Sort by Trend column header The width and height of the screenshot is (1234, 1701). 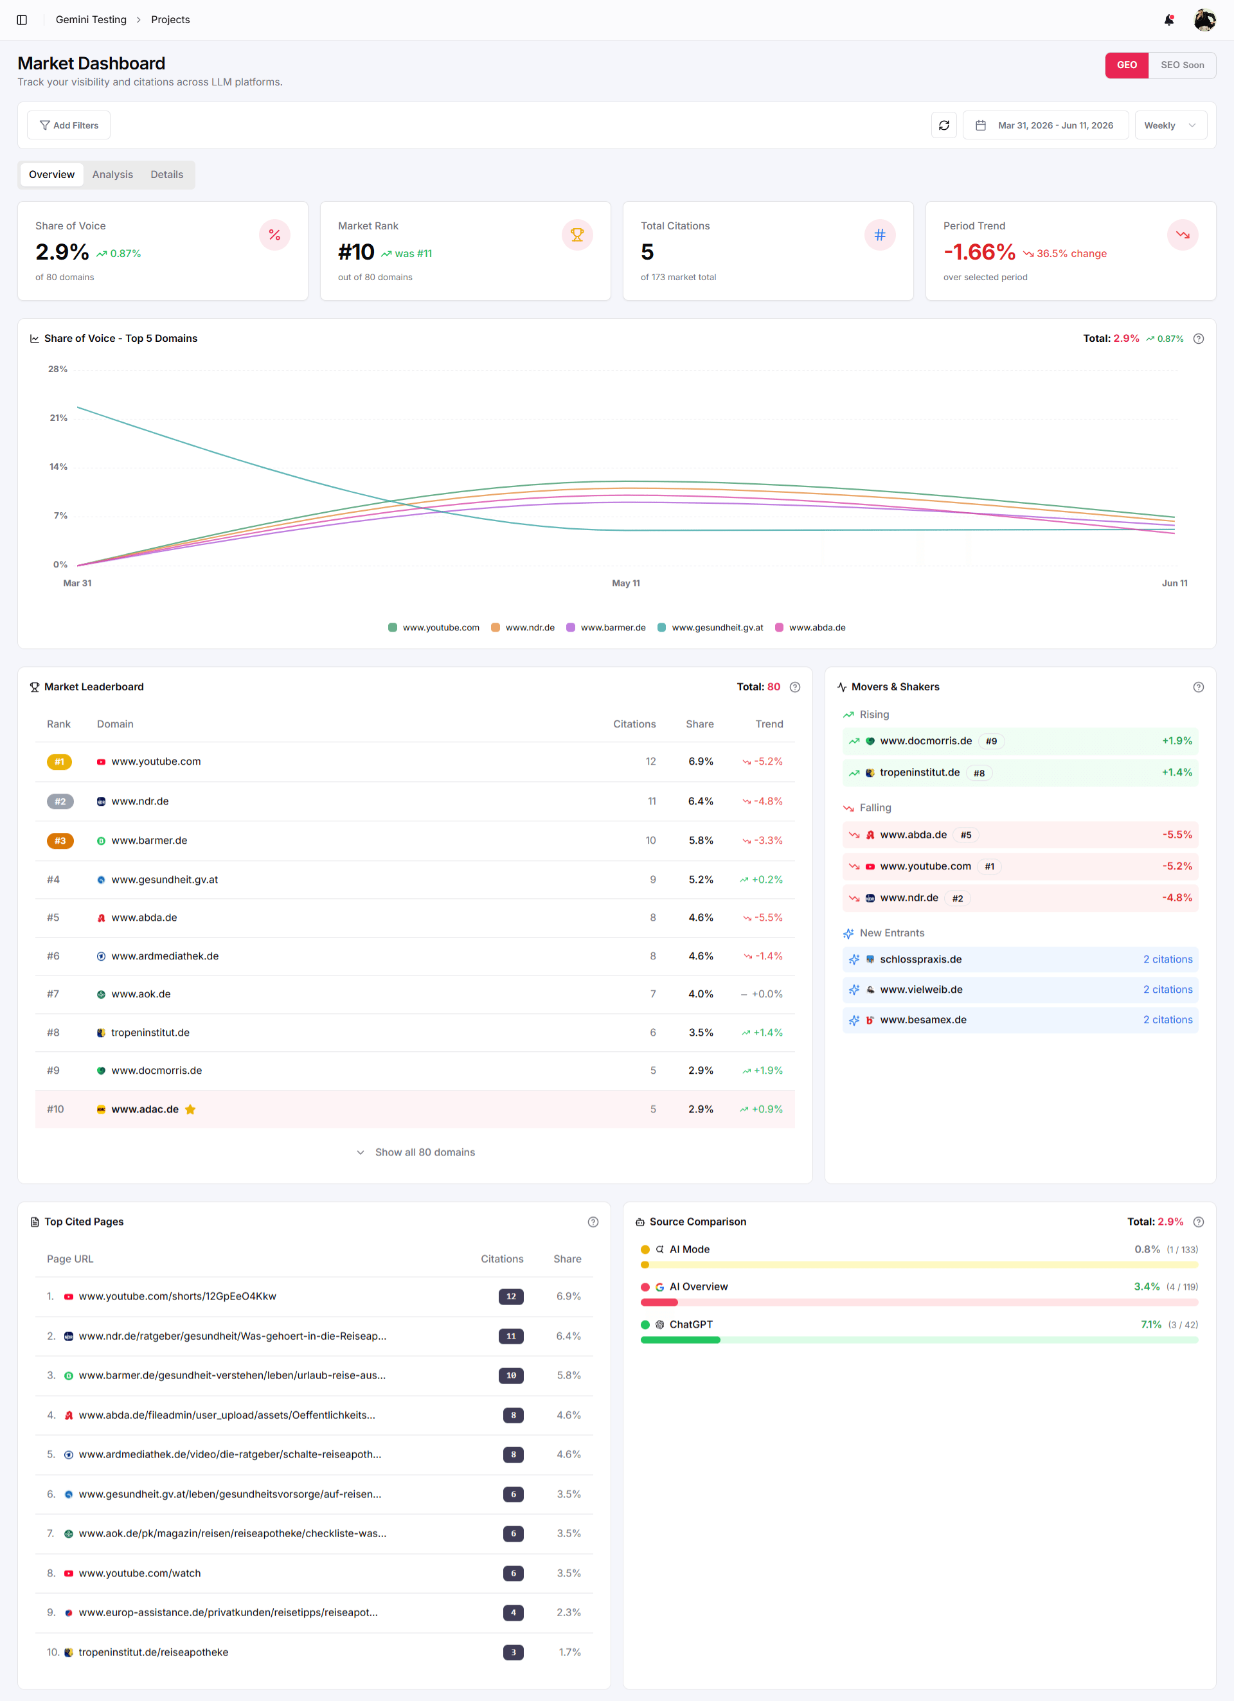[769, 724]
